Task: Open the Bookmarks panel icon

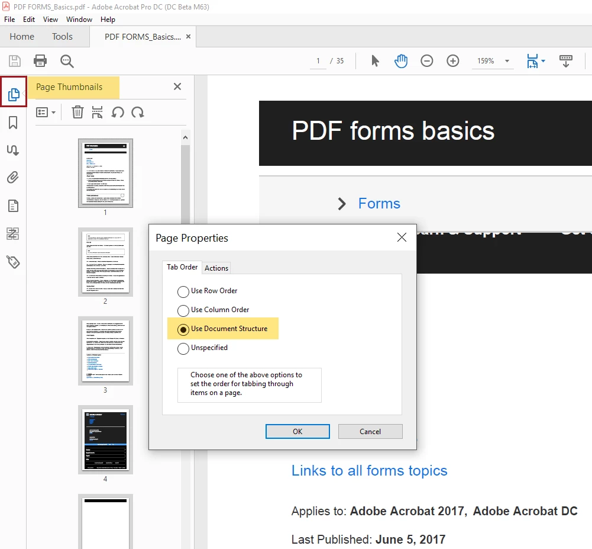Action: pos(13,123)
